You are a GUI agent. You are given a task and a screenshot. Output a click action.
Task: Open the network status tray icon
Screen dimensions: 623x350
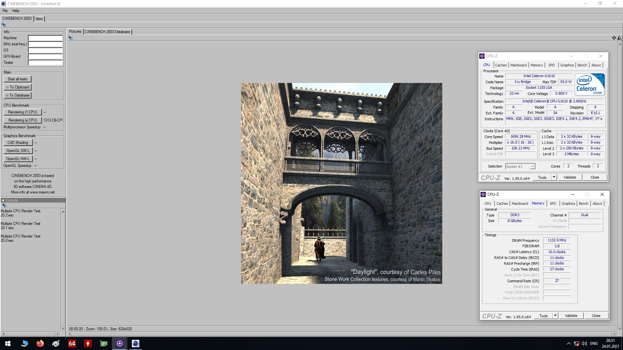[x=577, y=344]
